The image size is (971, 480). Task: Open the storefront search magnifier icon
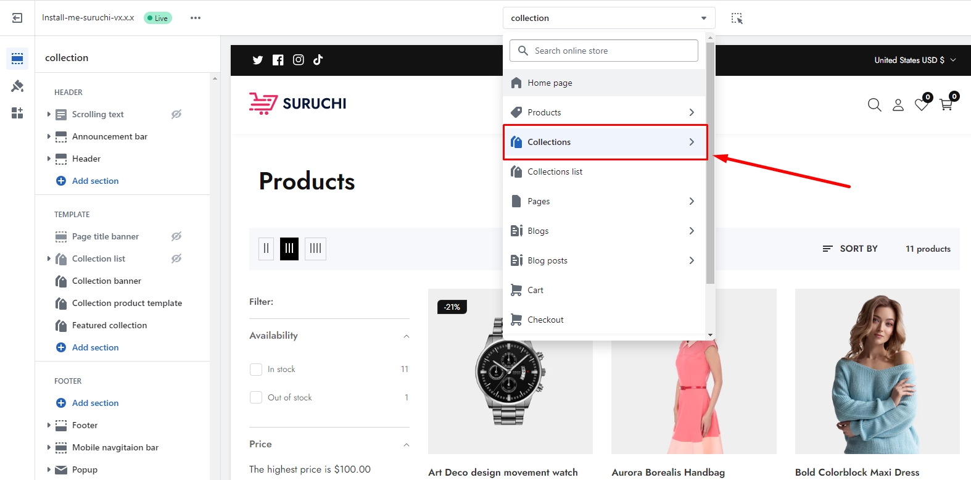pyautogui.click(x=874, y=105)
